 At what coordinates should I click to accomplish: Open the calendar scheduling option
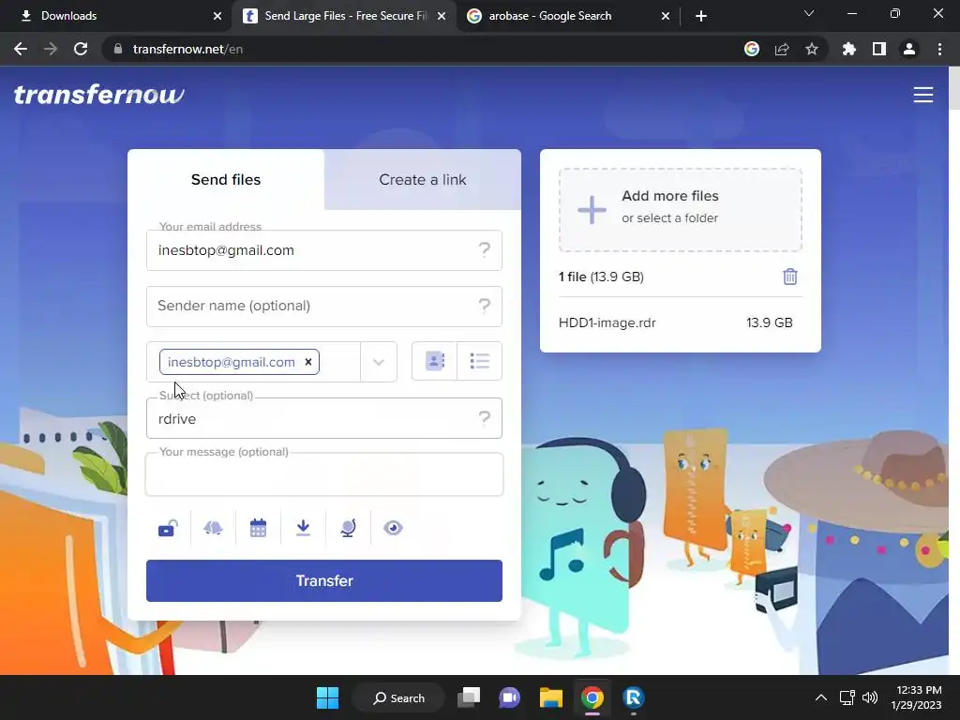click(259, 528)
